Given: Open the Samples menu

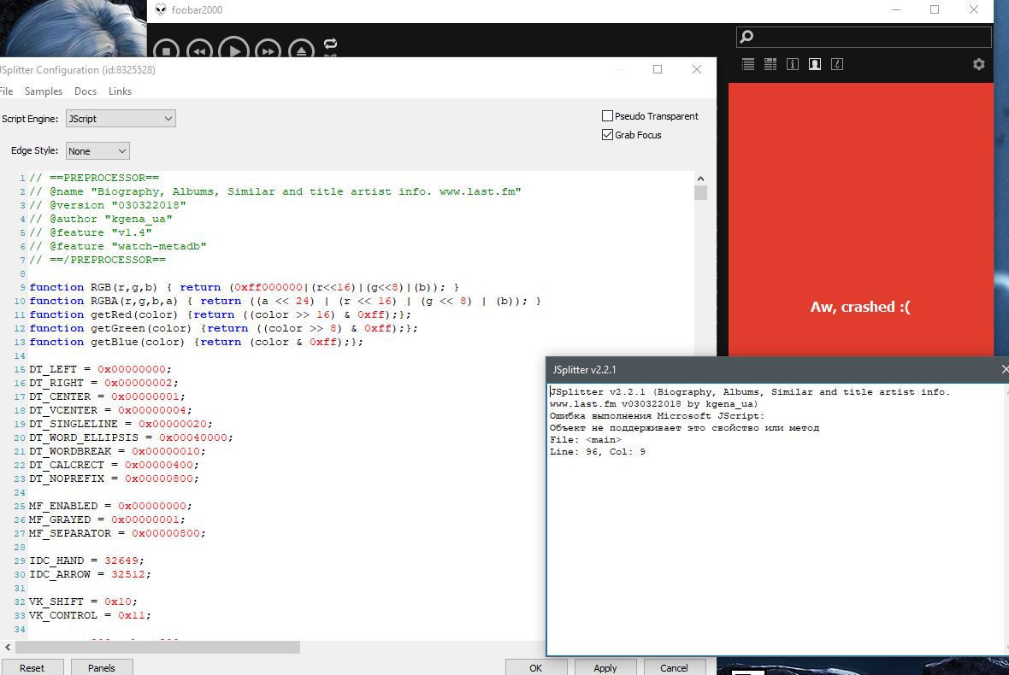Looking at the screenshot, I should [44, 91].
